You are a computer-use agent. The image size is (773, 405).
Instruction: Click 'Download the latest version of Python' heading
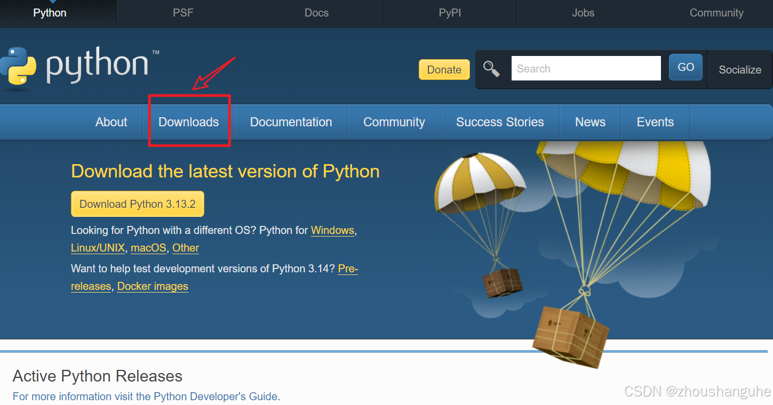click(225, 171)
